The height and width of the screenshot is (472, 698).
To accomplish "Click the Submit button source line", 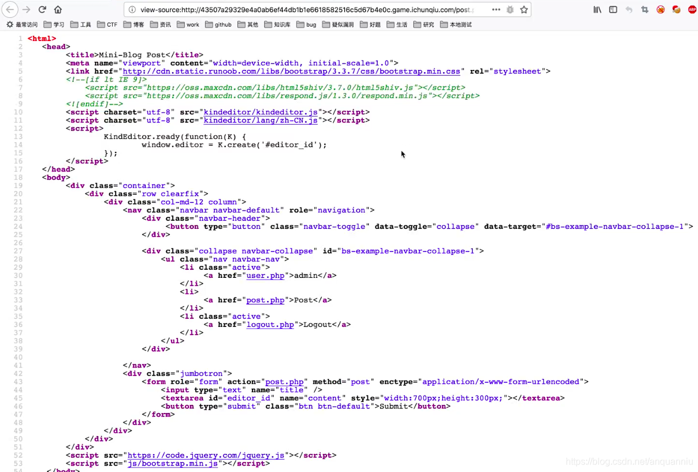I will [x=306, y=406].
